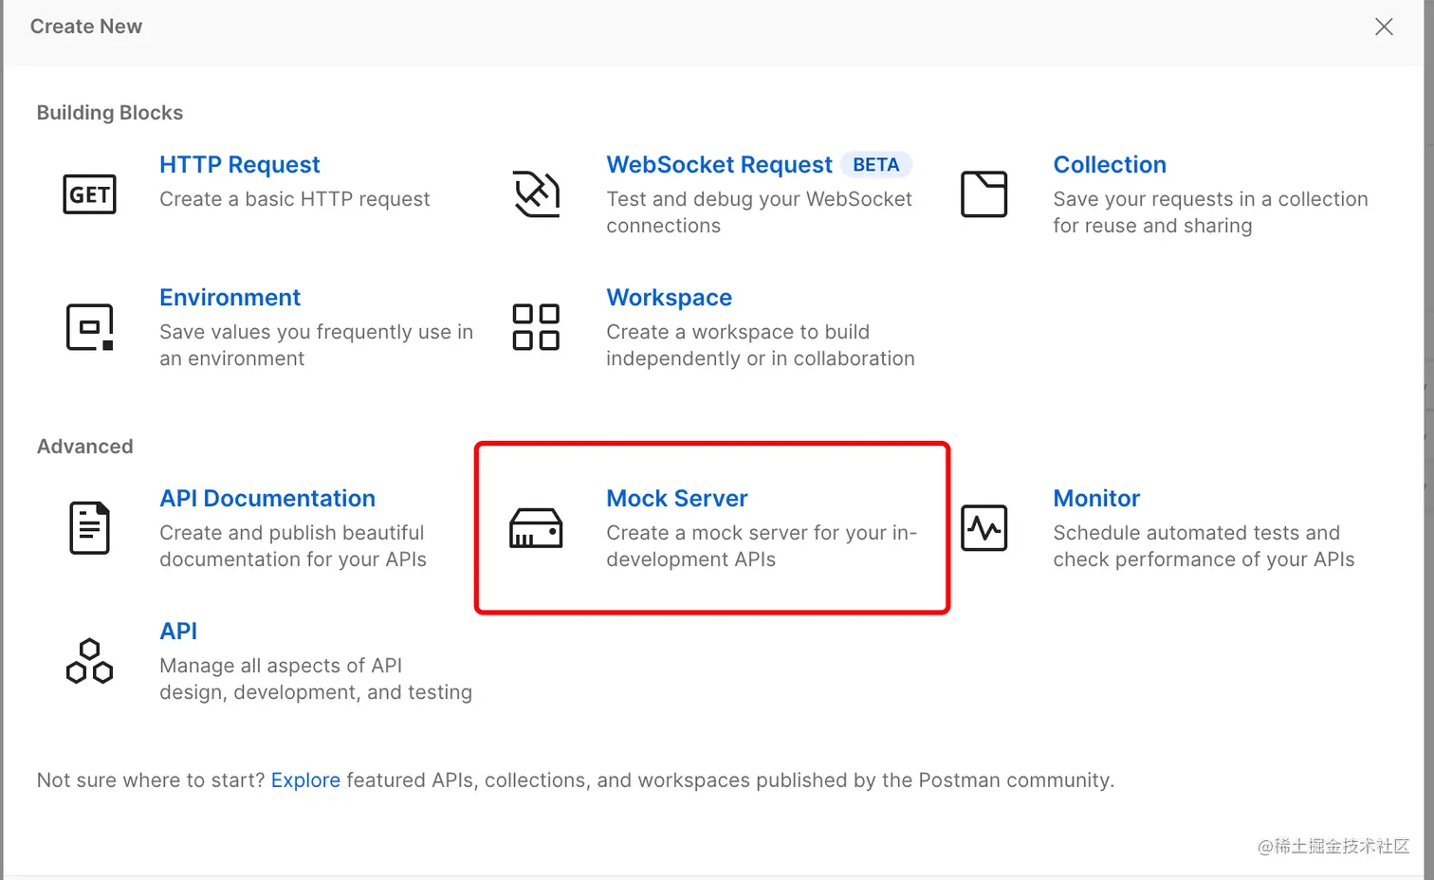Click 'Manage all aspects of API' description
Image resolution: width=1434 pixels, height=880 pixels.
point(316,679)
